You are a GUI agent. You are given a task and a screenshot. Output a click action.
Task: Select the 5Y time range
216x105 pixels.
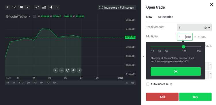tap(8, 83)
